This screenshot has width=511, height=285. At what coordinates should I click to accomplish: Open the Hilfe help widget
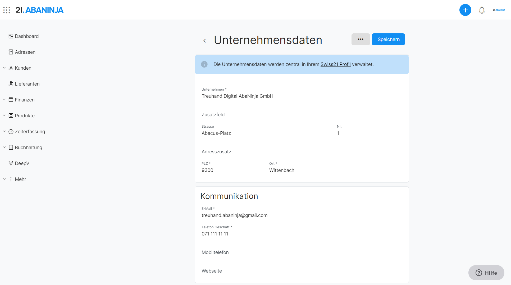486,273
